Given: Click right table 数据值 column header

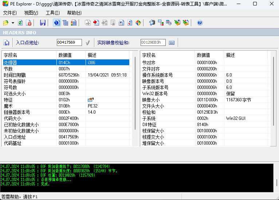Looking at the screenshot, I should (x=209, y=55).
